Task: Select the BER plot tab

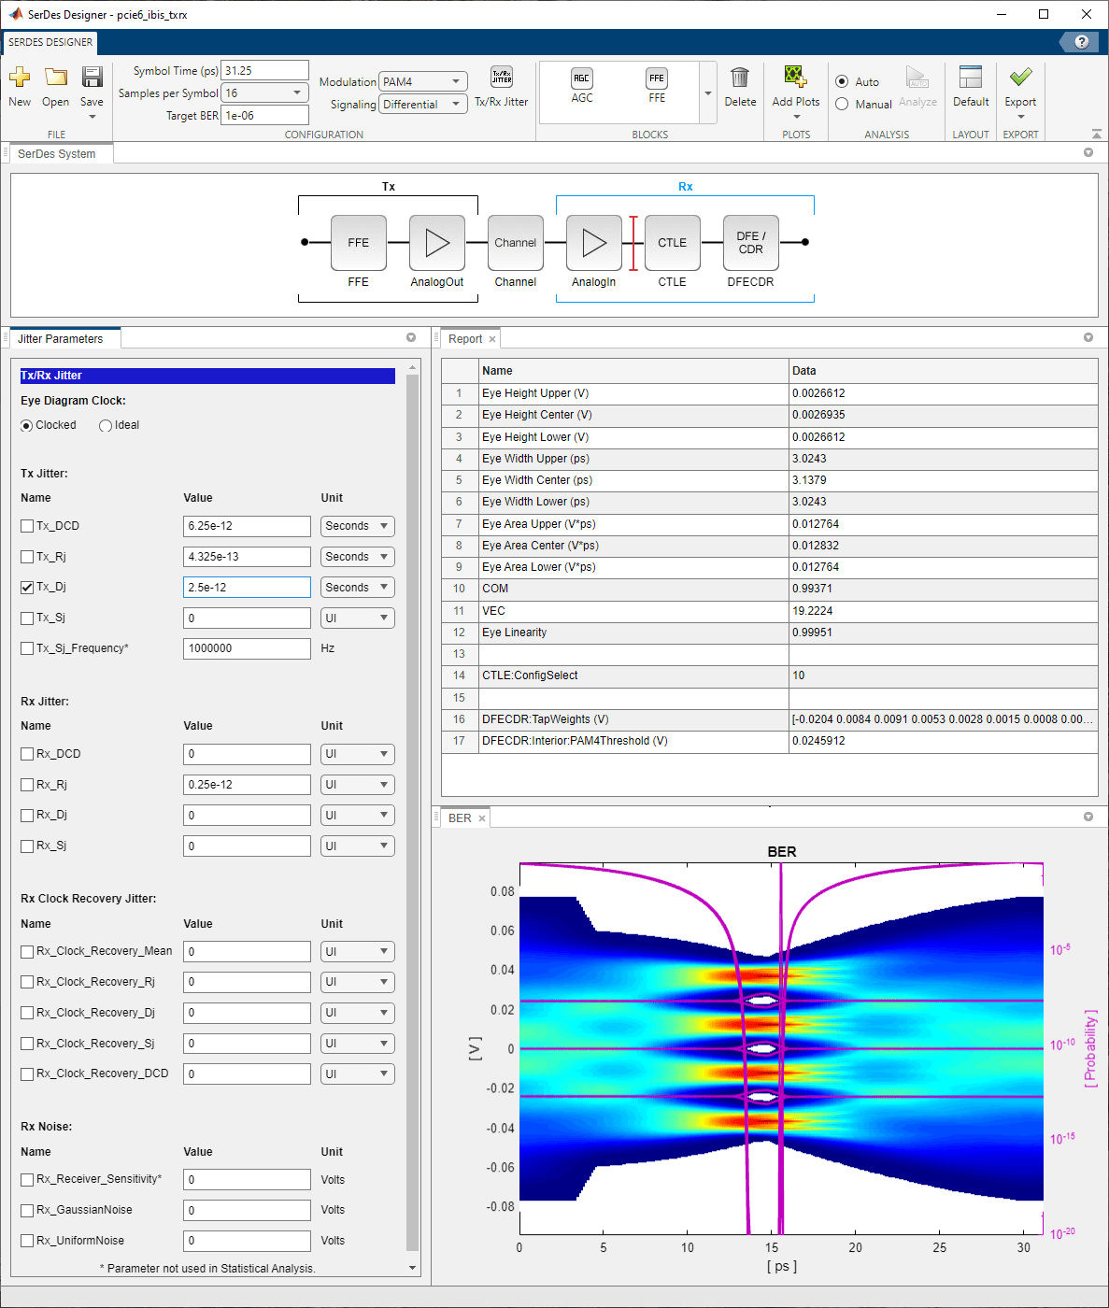Action: pos(460,818)
